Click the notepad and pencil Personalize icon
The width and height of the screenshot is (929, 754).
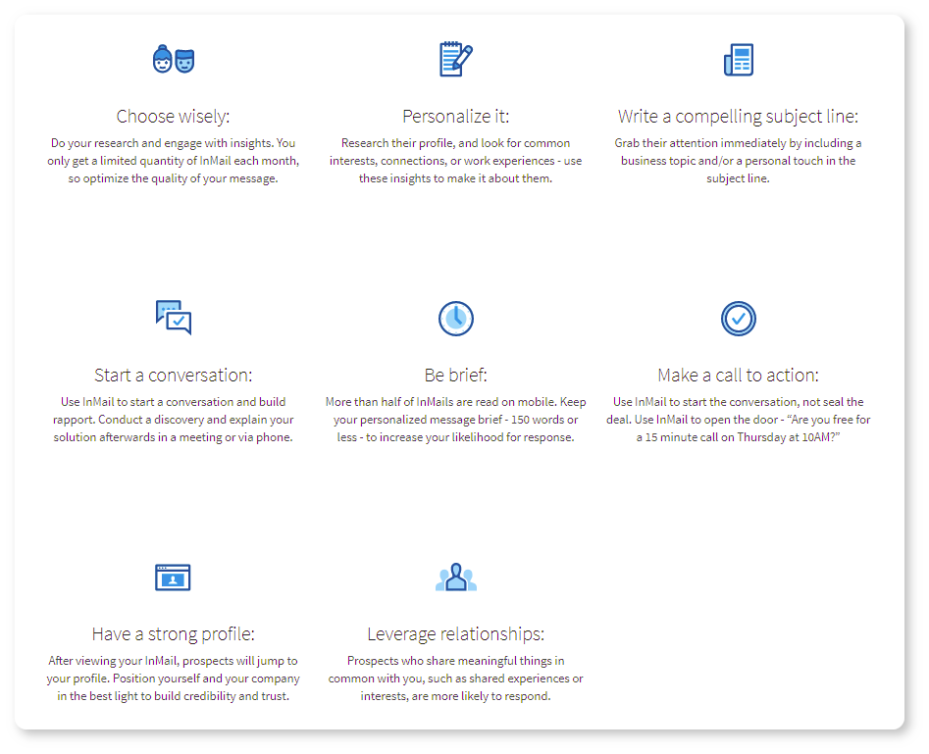455,59
